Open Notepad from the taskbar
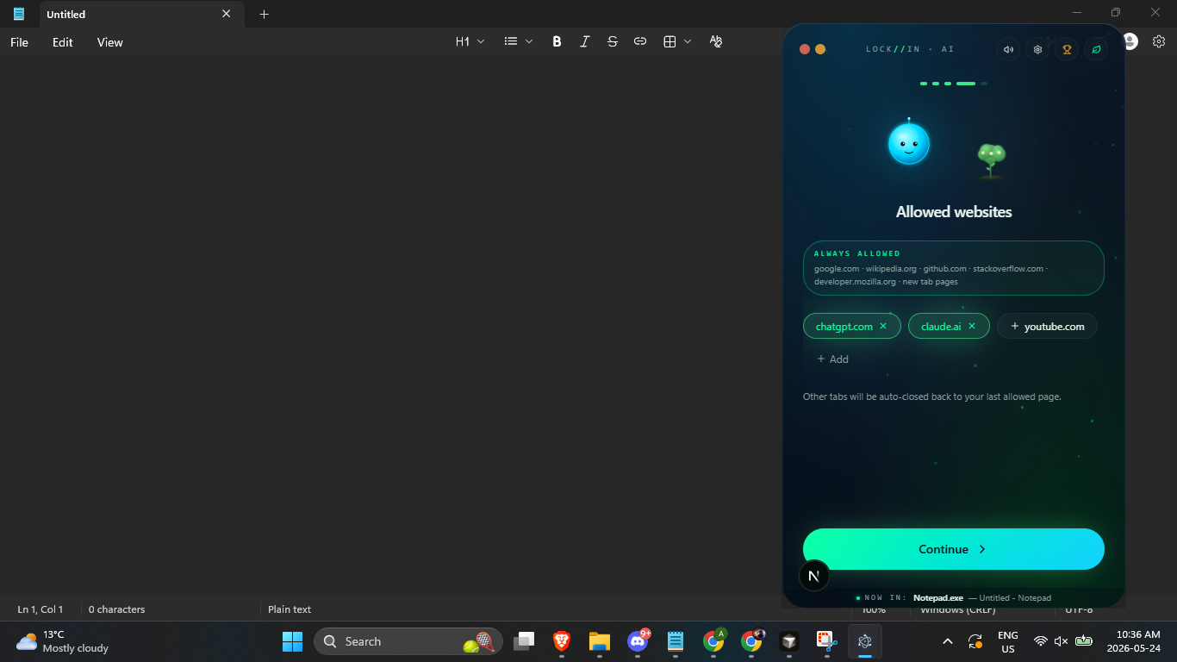The width and height of the screenshot is (1177, 662). click(676, 641)
